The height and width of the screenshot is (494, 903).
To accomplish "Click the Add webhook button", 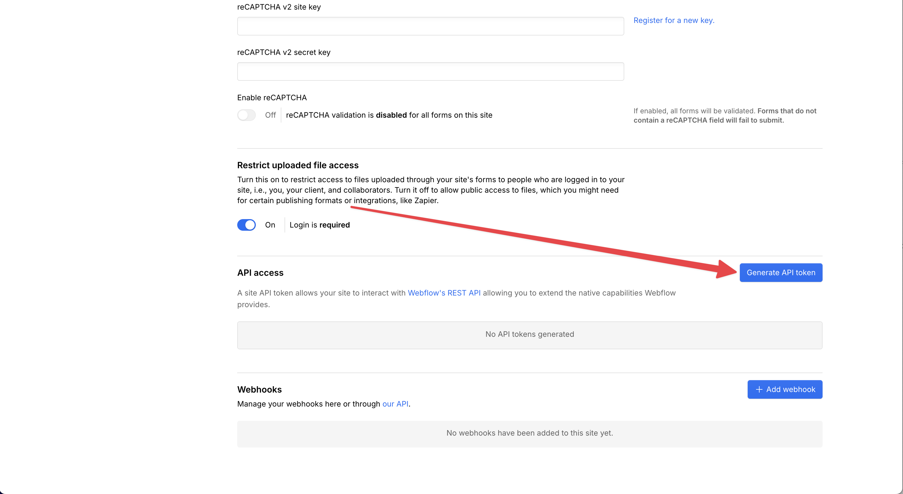I will coord(785,389).
